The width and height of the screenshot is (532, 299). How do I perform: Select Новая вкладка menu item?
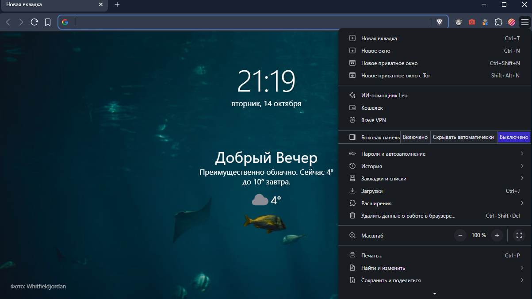point(435,38)
